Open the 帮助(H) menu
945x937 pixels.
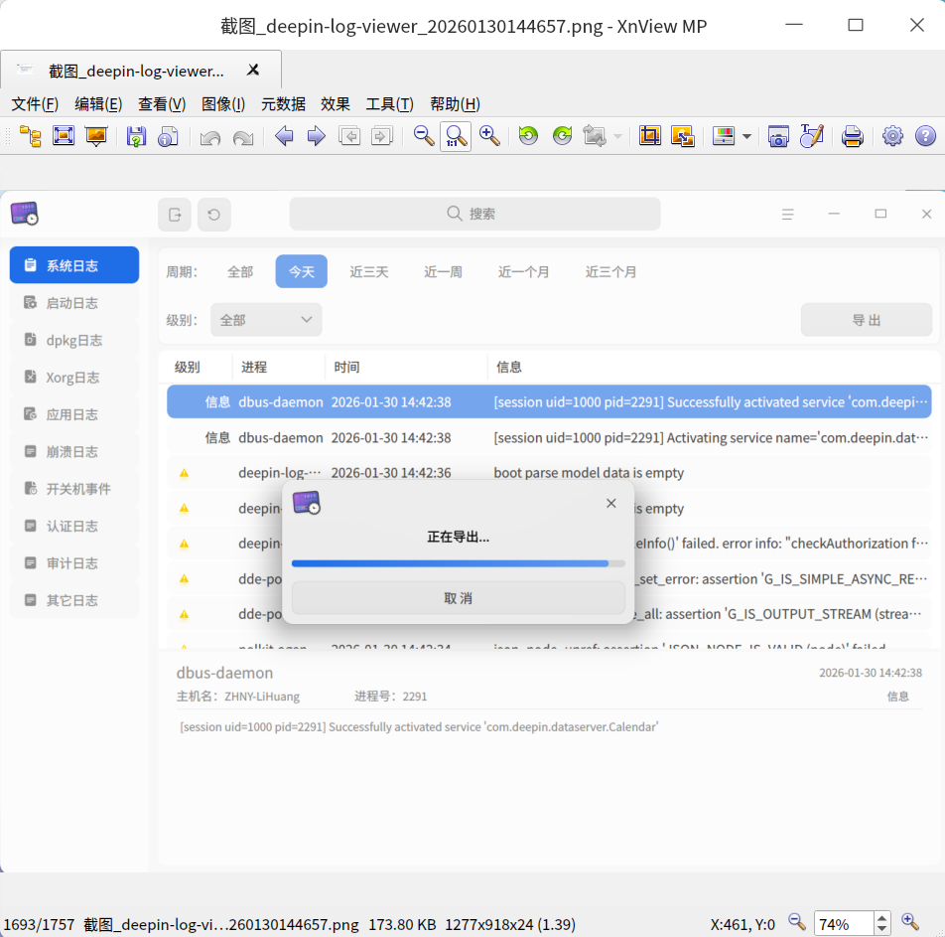tap(455, 103)
